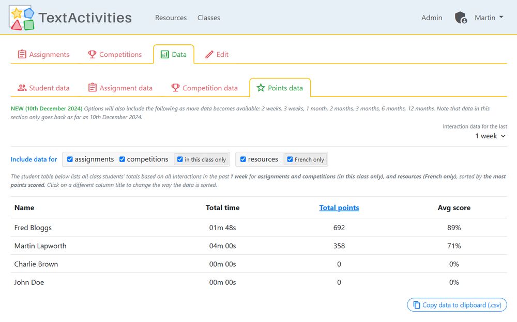Click the Admin link
Screen dimensions: 517x322
point(432,18)
